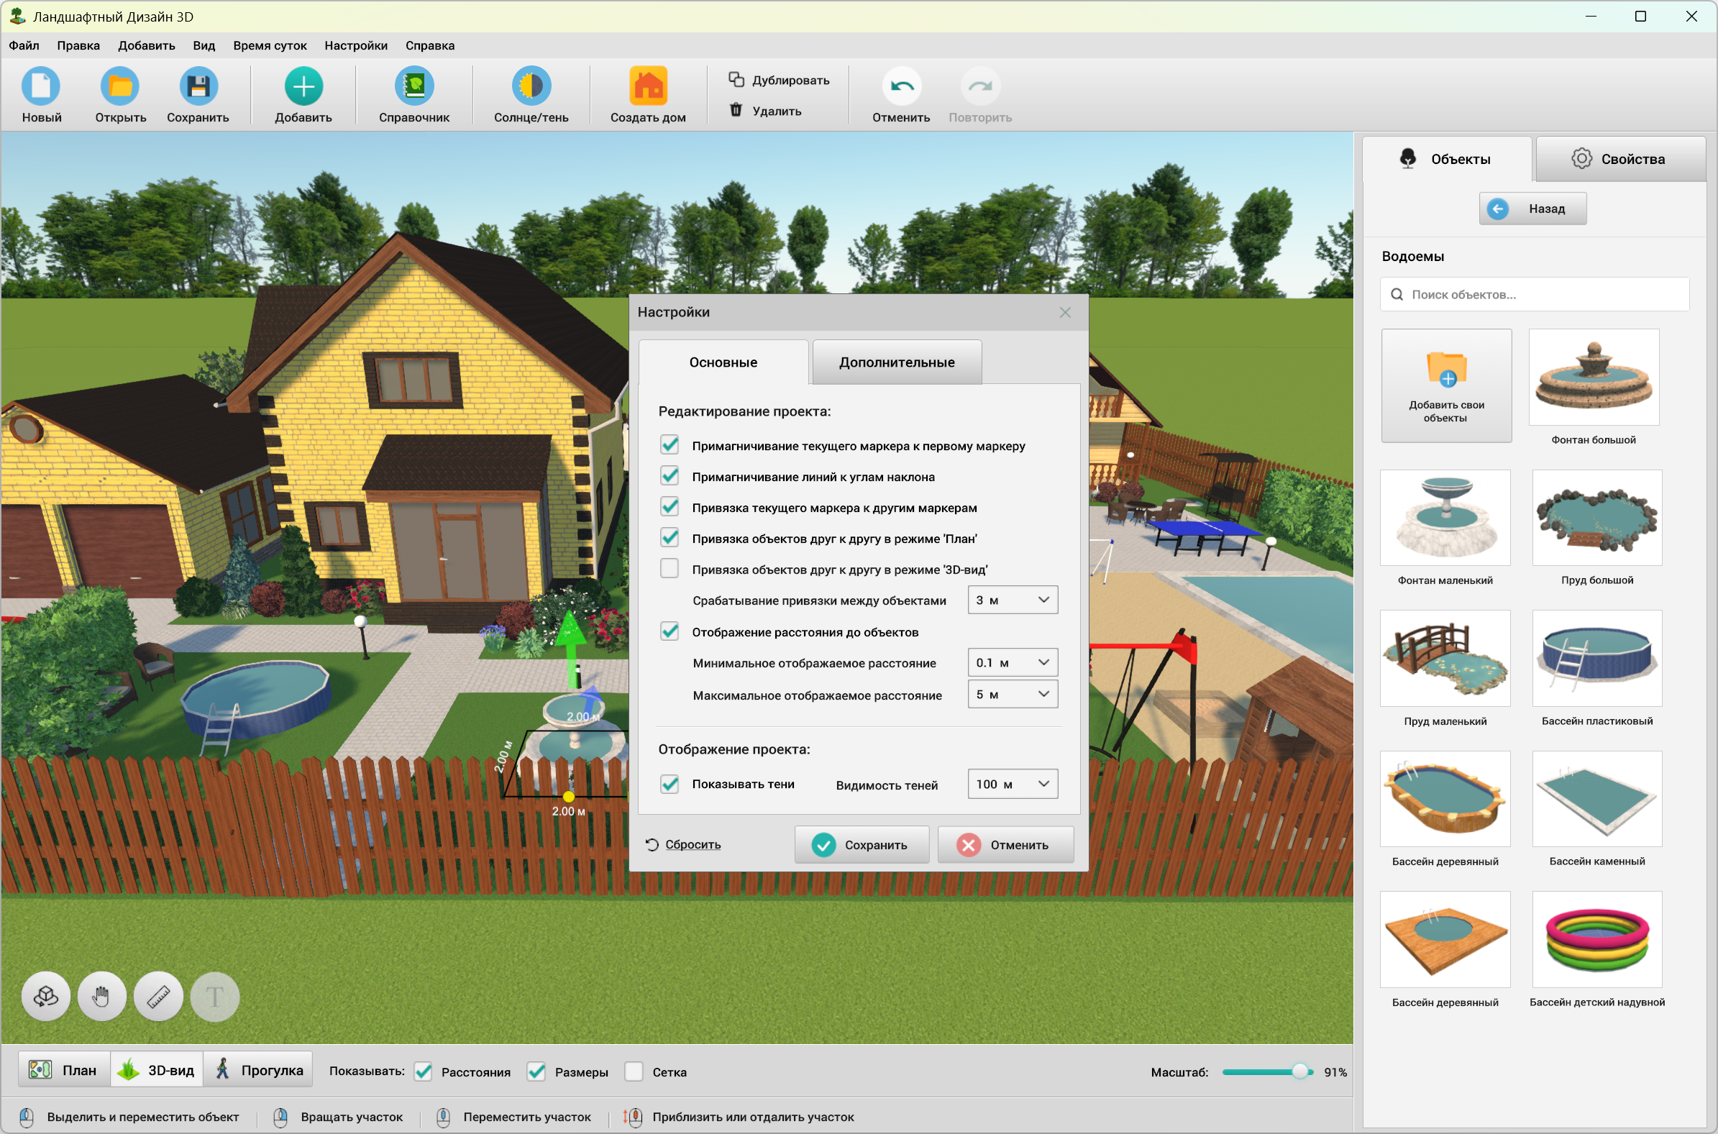Screen dimensions: 1718x1134
Task: Click the Дублировать copy icon
Action: coord(736,80)
